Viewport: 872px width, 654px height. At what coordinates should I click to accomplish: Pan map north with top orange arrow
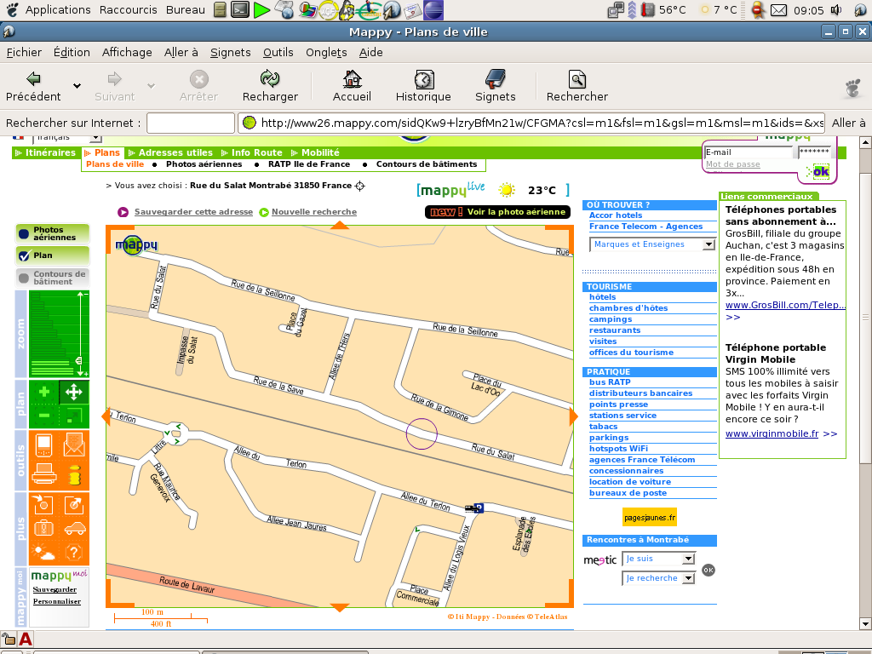click(339, 225)
